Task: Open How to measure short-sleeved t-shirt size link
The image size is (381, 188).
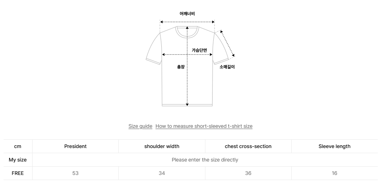Action: click(204, 126)
